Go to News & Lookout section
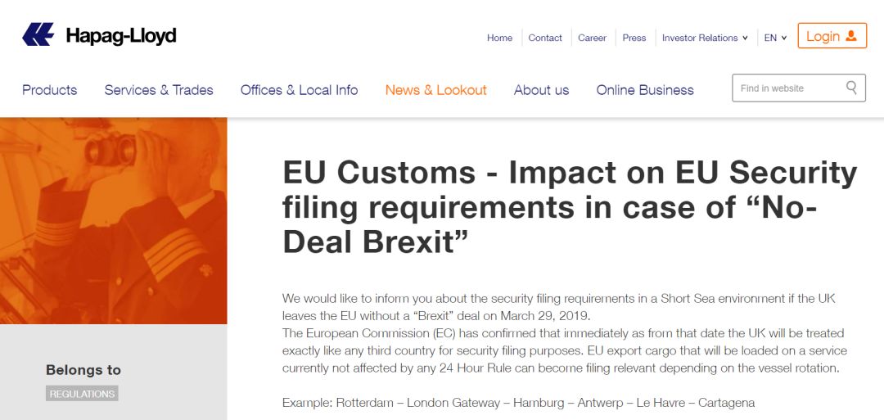Viewport: 884px width, 420px height. tap(435, 90)
